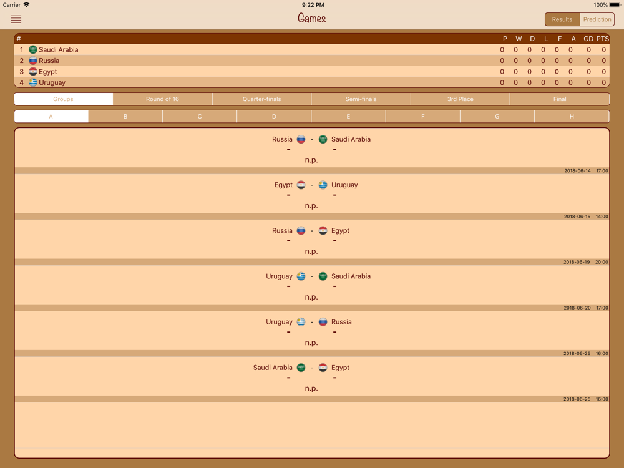Click n.p. under Russia - Saudi Arabia match

pos(311,160)
